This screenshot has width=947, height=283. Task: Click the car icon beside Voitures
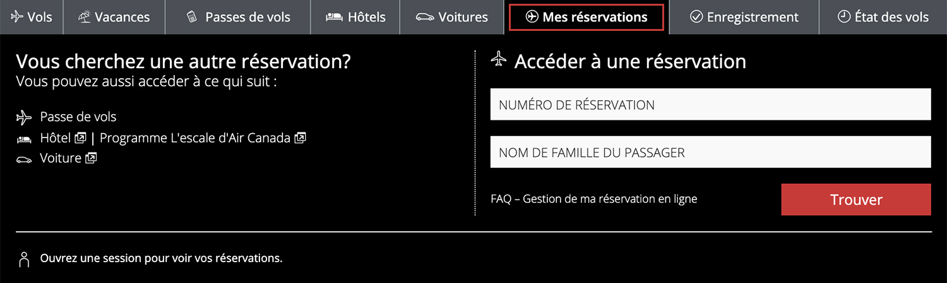(x=424, y=17)
